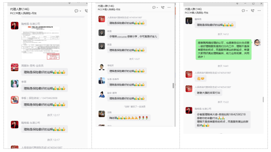Select the 谢谢大牌的辛苦付出 message
Viewport: 271px width, 152px height.
coord(208,93)
